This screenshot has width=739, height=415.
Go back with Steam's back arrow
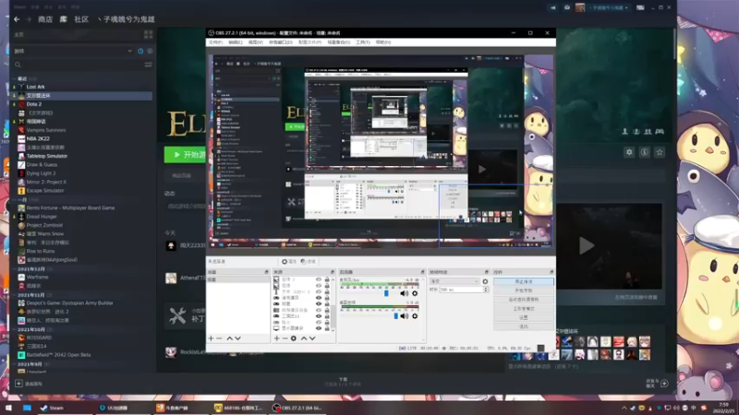coord(17,19)
